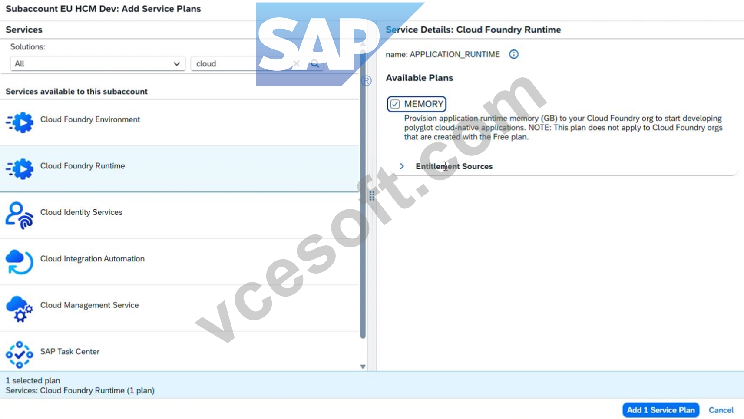Click the Add 1 Service Plan button
744x419 pixels.
coord(661,410)
